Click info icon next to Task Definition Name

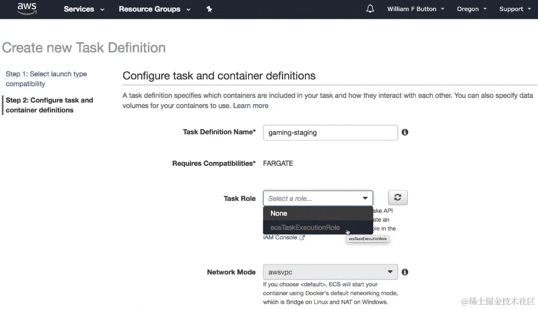(x=405, y=132)
